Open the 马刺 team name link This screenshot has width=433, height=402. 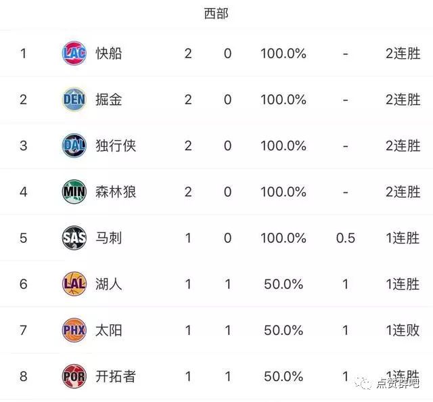tap(109, 238)
